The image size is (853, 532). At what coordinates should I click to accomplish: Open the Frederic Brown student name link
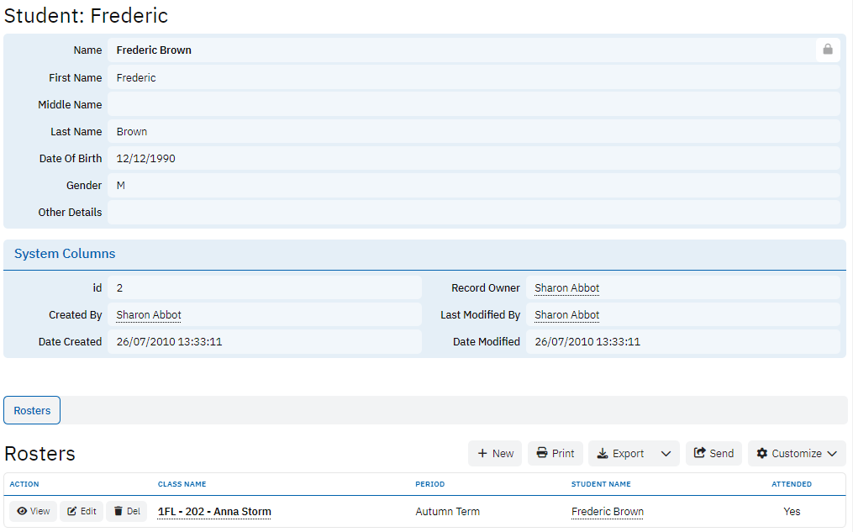click(x=607, y=511)
